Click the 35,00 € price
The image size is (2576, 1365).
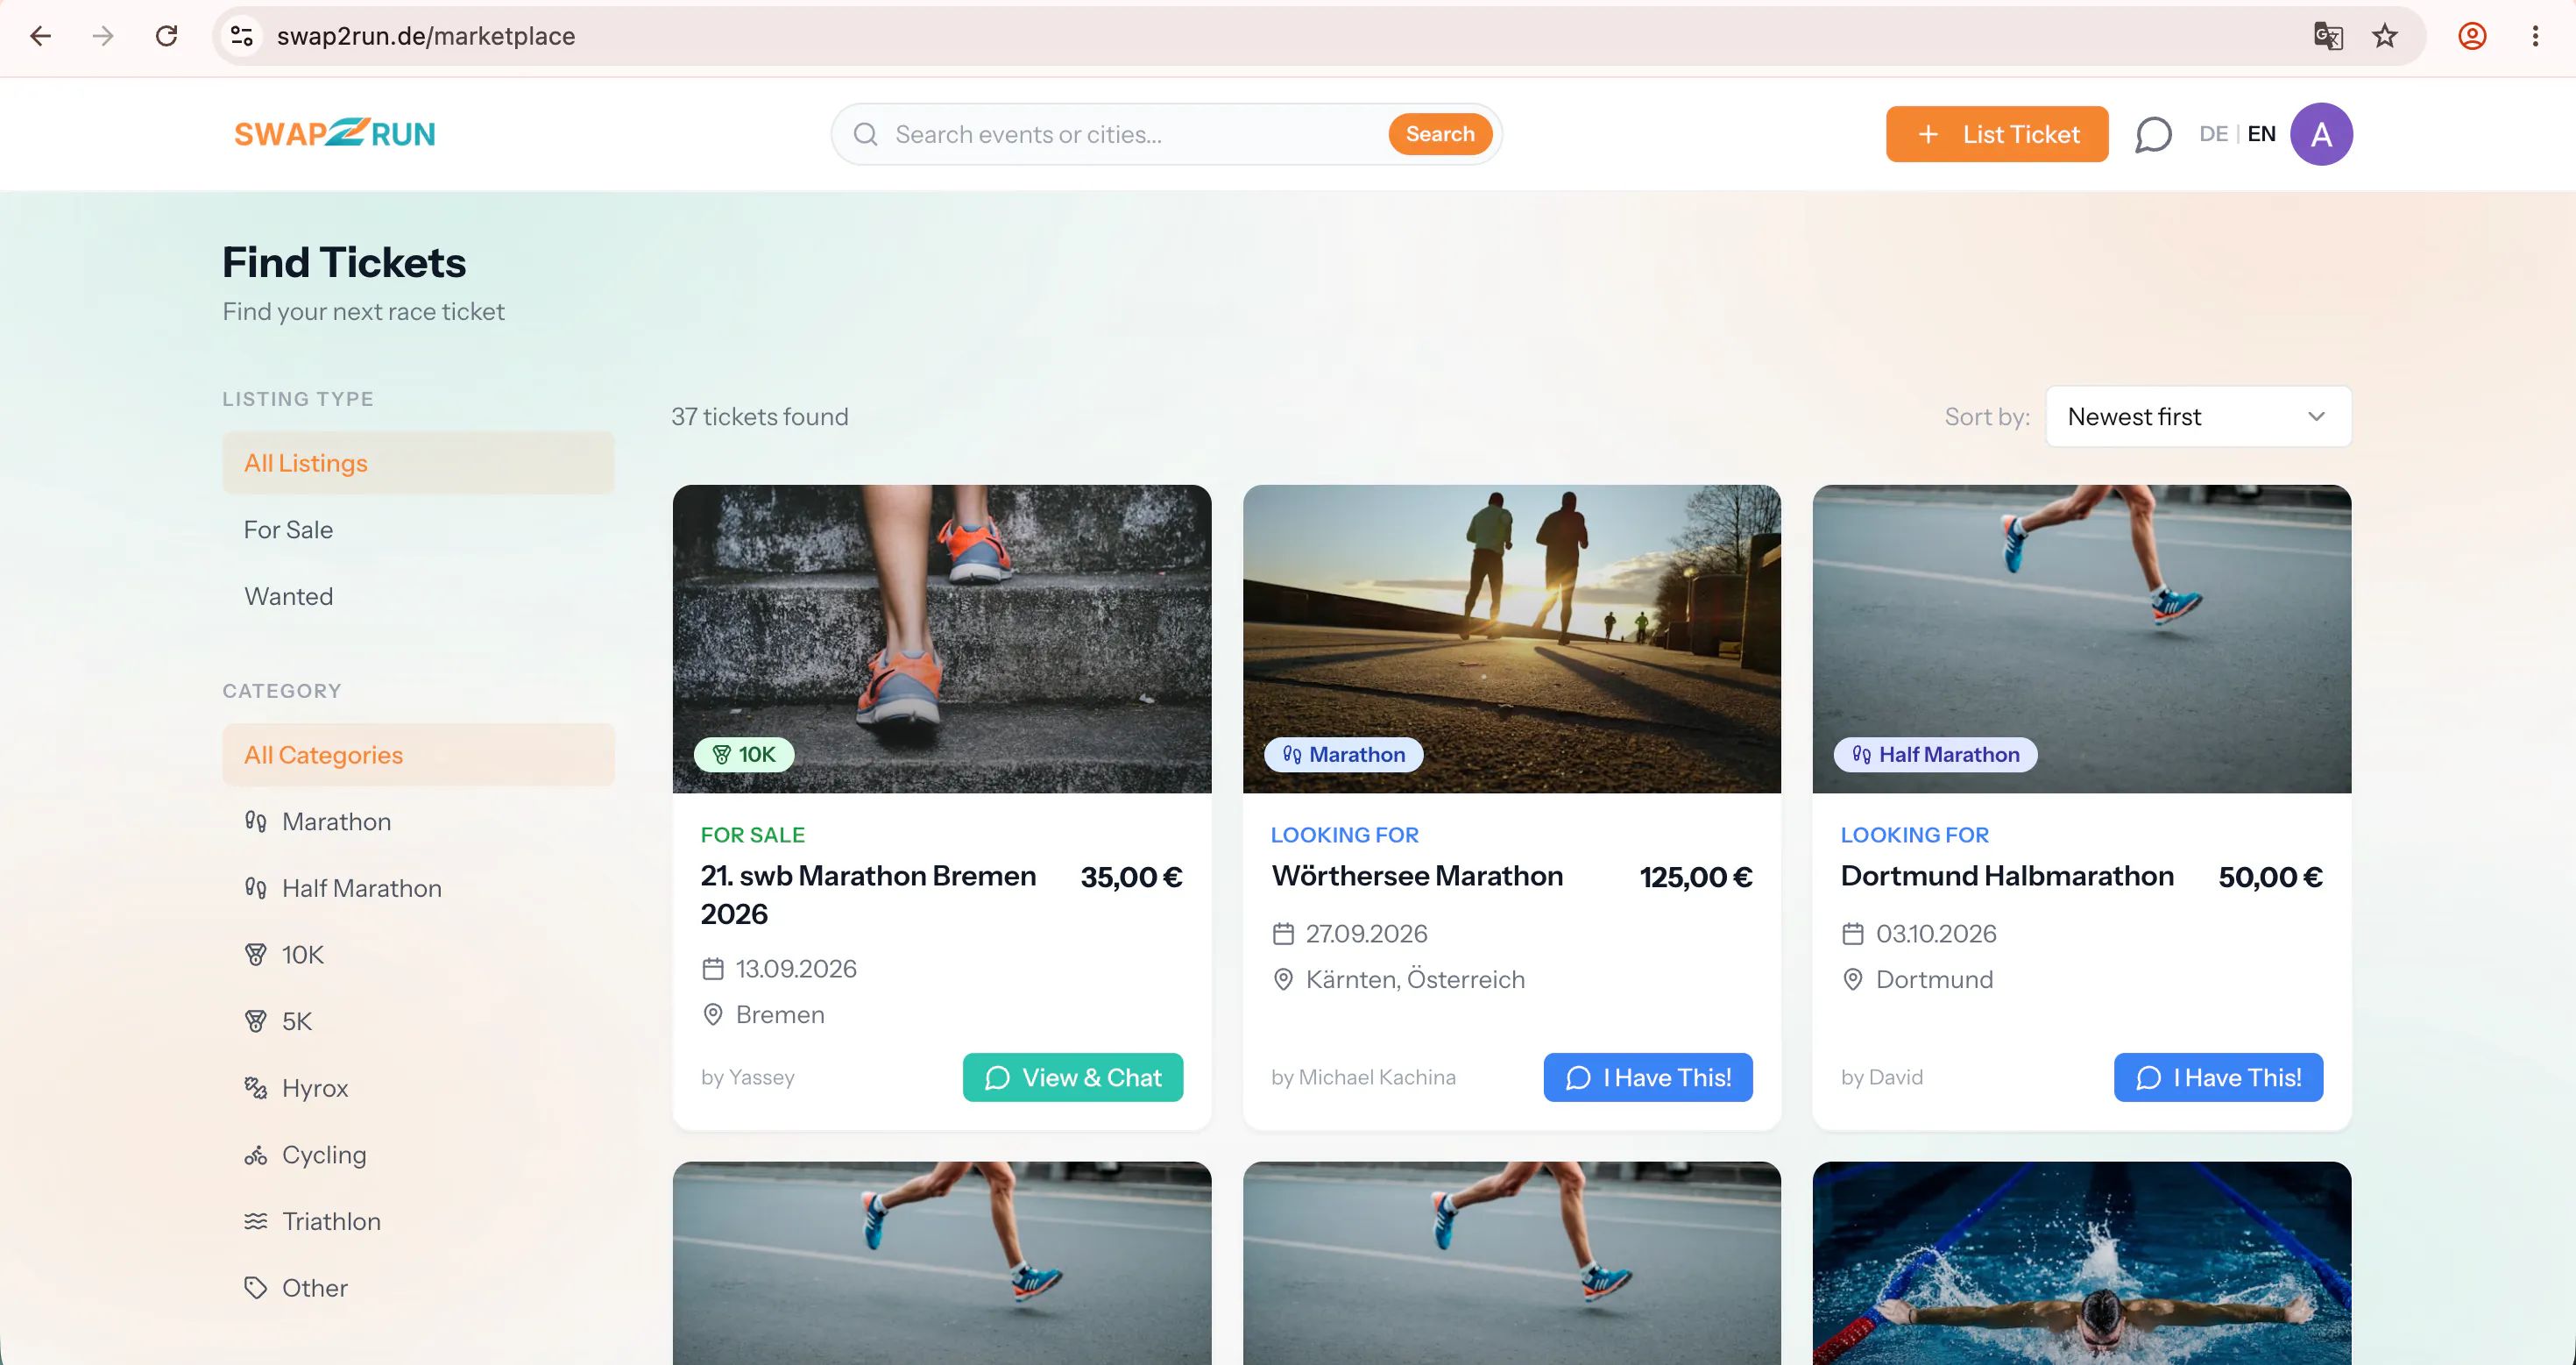click(x=1131, y=877)
